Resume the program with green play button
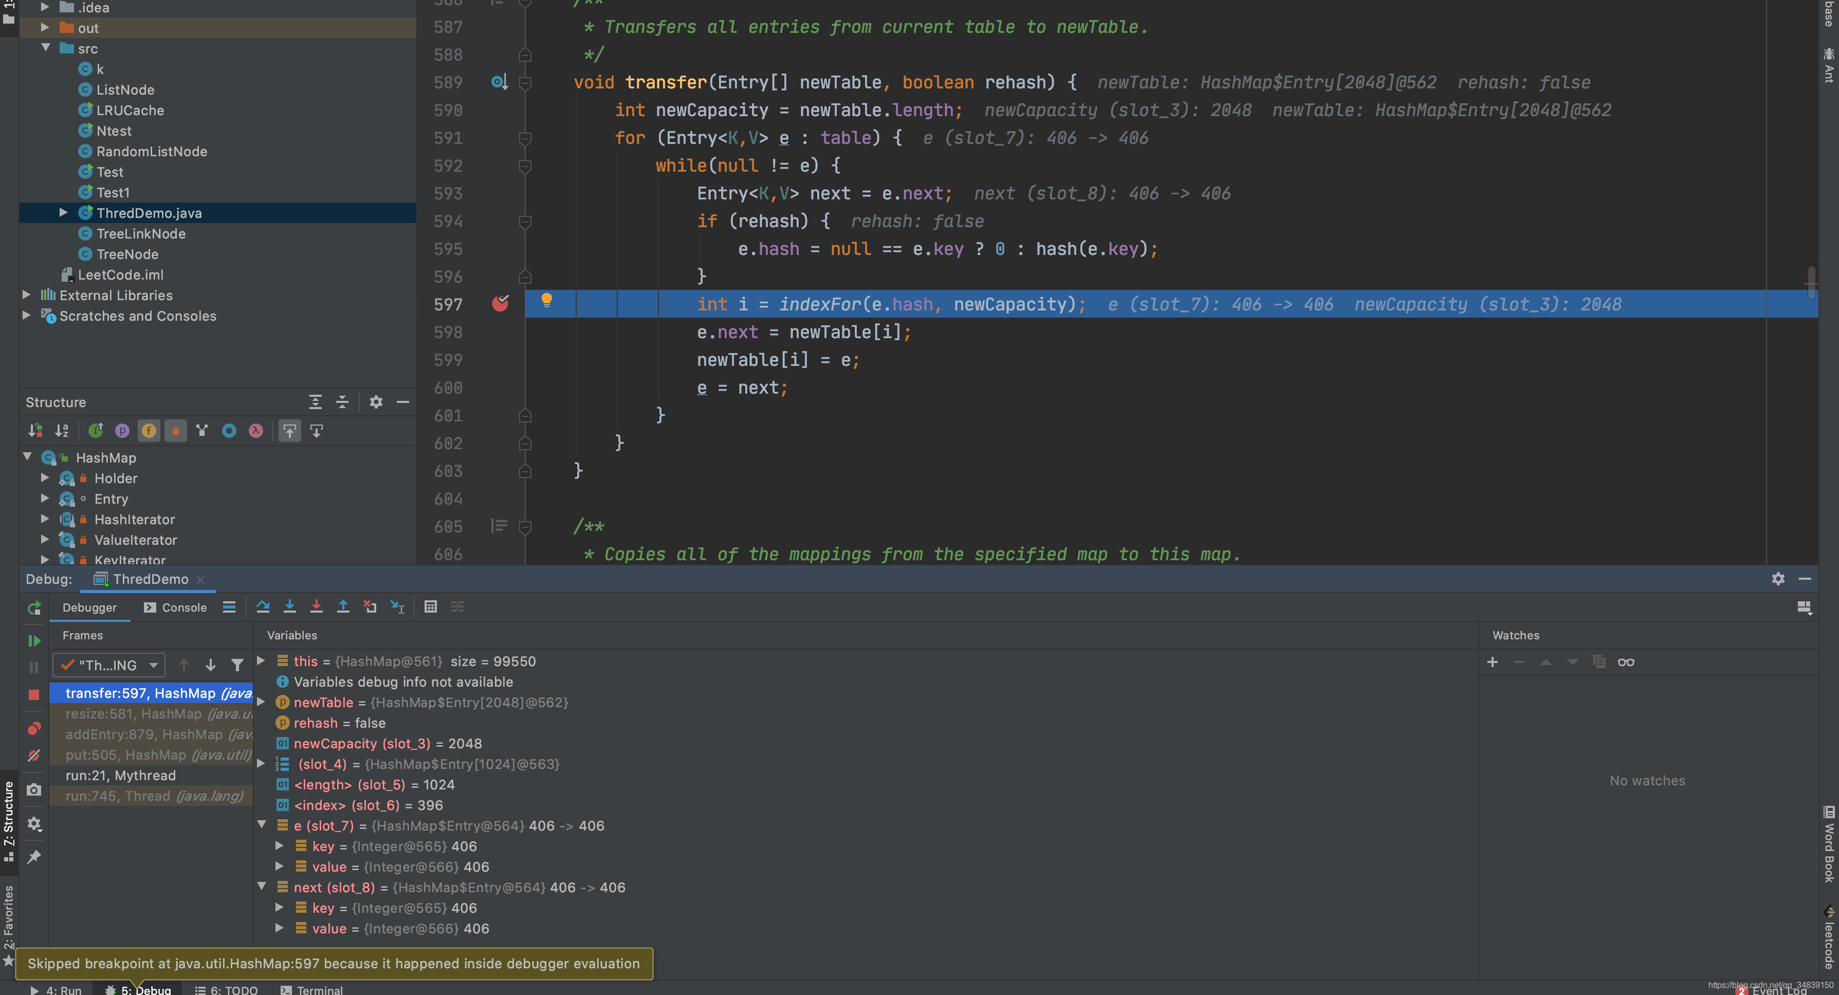1839x995 pixels. click(x=33, y=640)
